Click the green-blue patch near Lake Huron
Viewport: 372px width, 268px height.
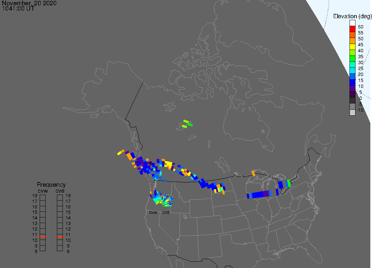(288, 183)
